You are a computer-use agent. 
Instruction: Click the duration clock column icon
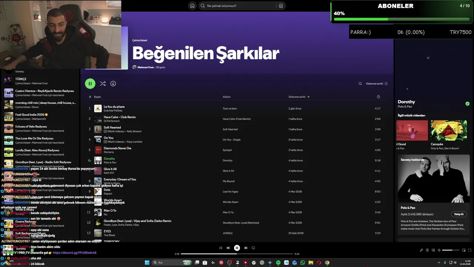(x=378, y=97)
